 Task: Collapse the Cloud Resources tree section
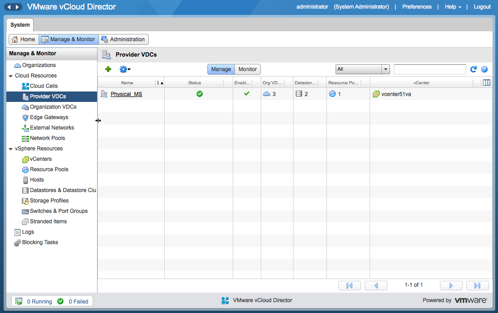(x=11, y=76)
